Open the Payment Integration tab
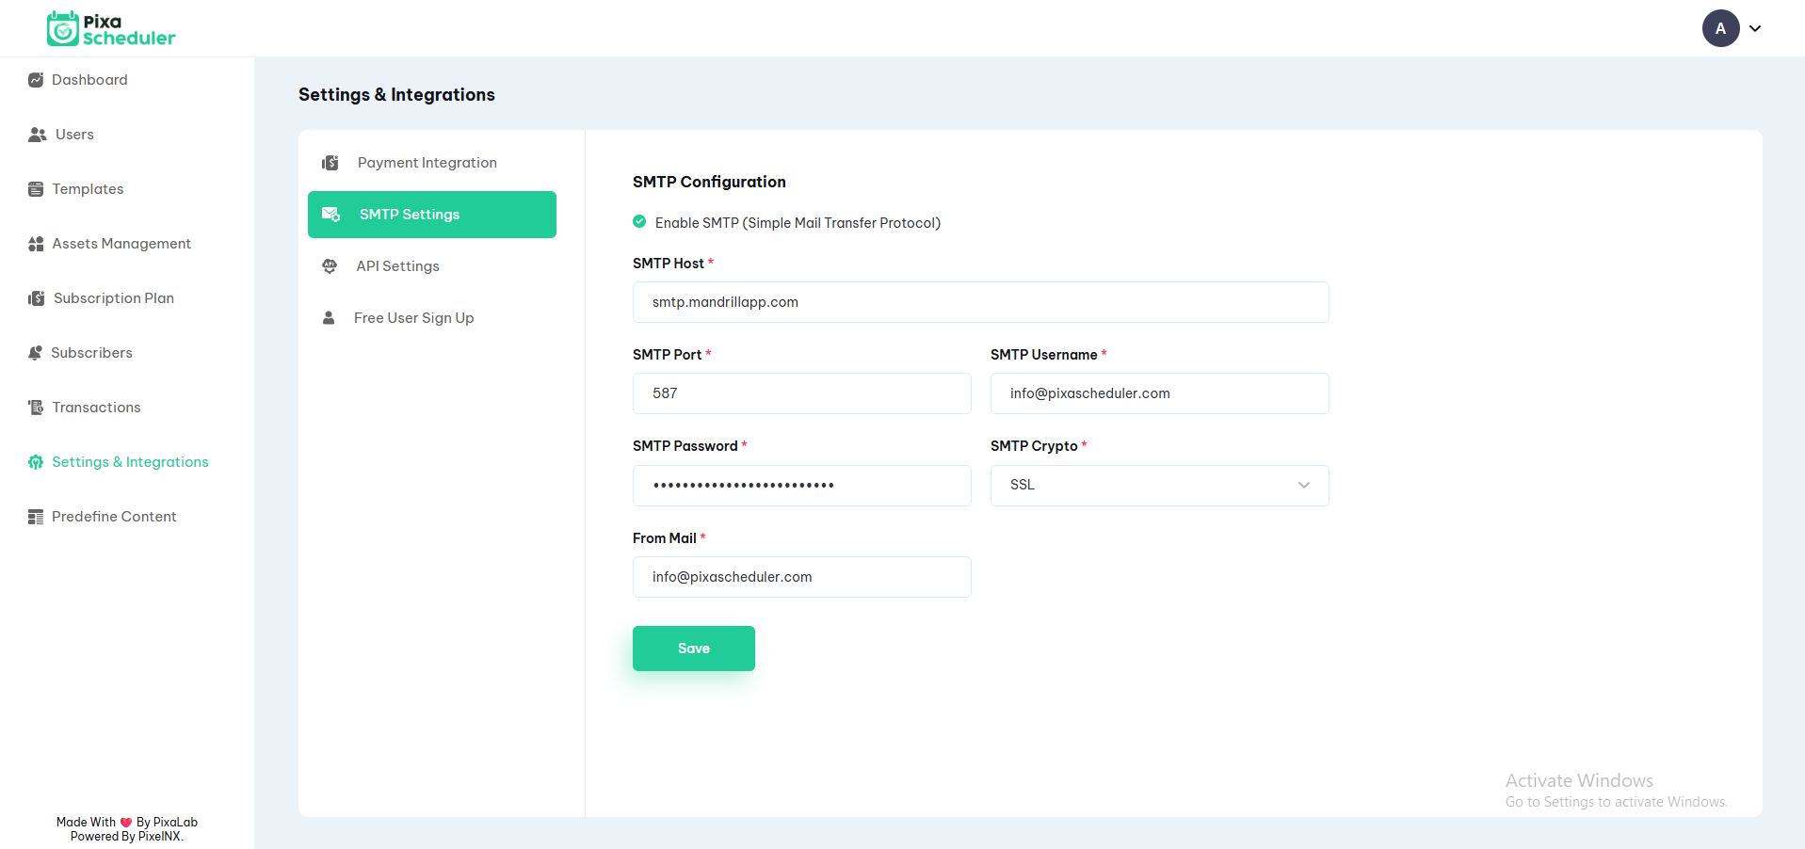This screenshot has height=849, width=1805. pos(427,163)
